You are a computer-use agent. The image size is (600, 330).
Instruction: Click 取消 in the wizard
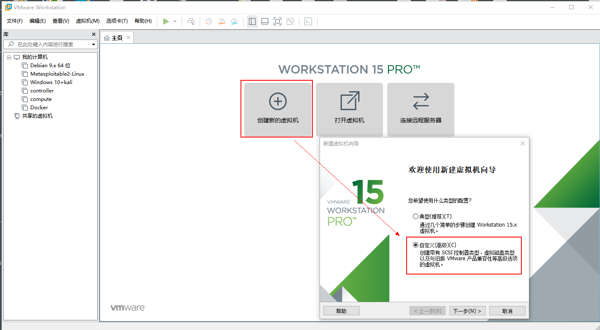[x=507, y=311]
